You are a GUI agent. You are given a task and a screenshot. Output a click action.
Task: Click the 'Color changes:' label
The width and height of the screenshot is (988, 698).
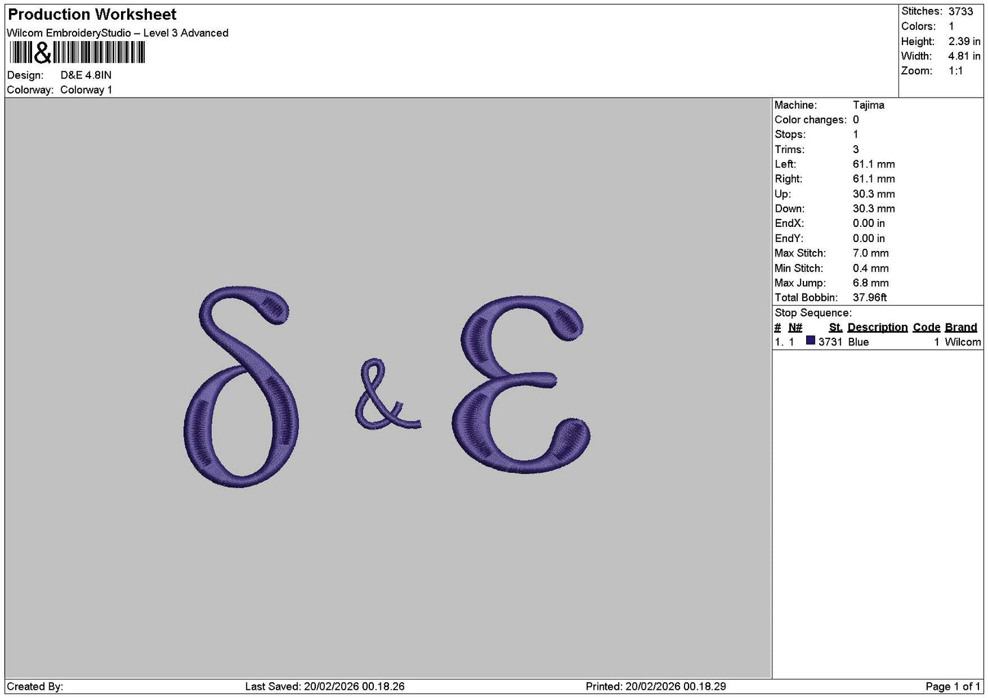point(810,120)
